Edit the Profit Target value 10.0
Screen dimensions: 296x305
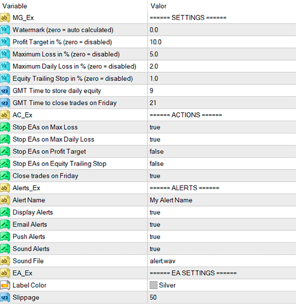(222, 42)
